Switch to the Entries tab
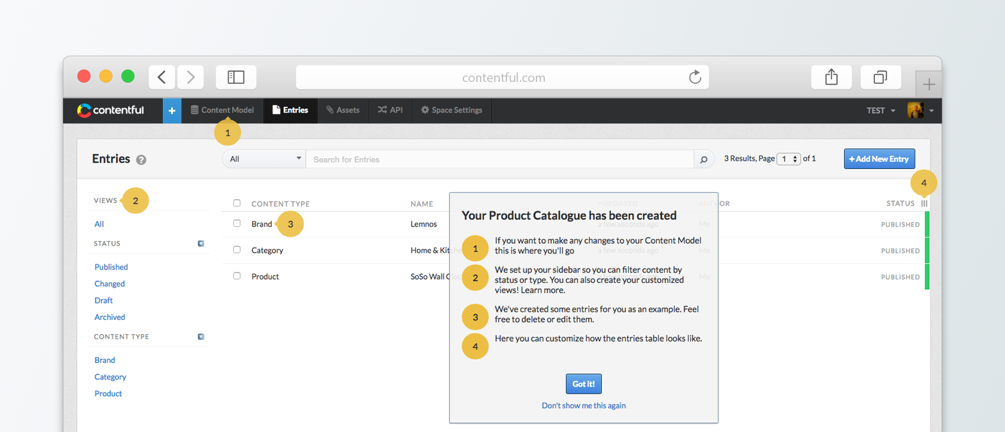1005x432 pixels. click(290, 110)
